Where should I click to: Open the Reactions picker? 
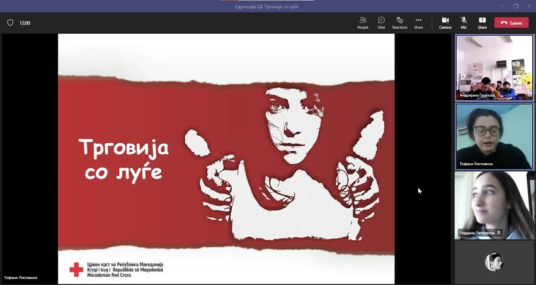coord(399,23)
